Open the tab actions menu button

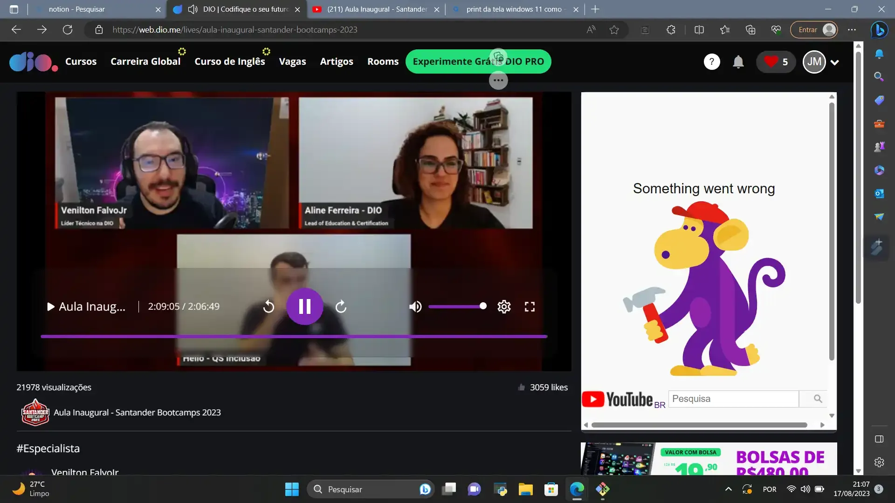pyautogui.click(x=14, y=9)
